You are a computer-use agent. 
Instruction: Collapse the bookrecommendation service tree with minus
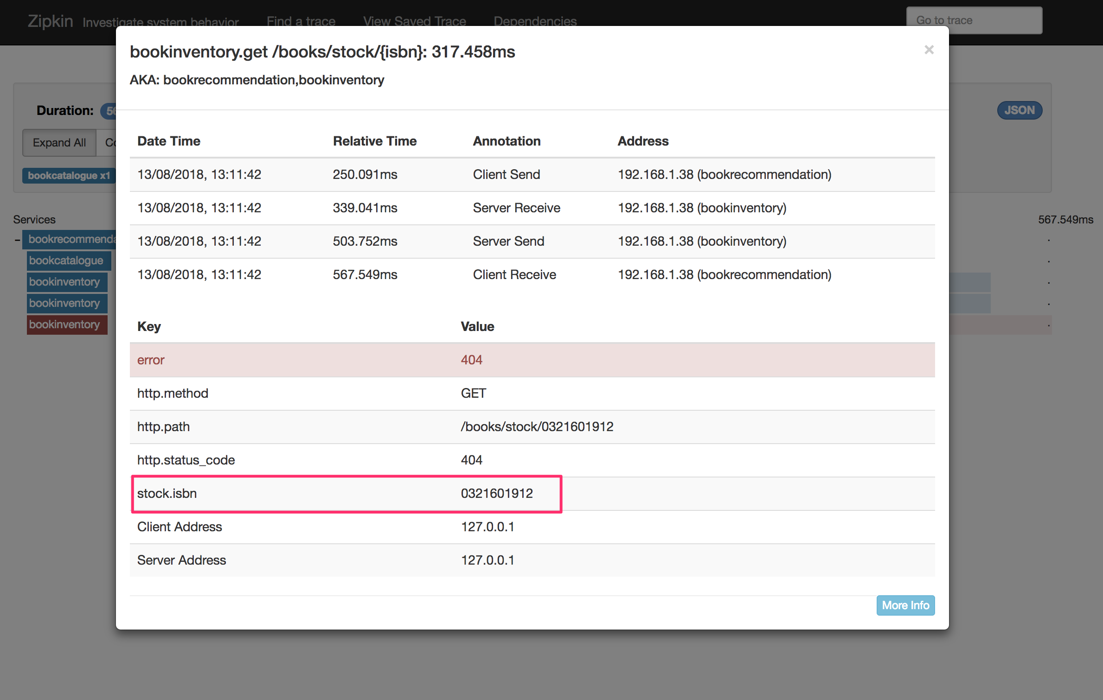click(x=17, y=240)
